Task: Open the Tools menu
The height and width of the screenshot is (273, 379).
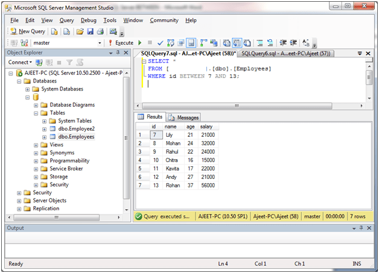Action: [110, 20]
